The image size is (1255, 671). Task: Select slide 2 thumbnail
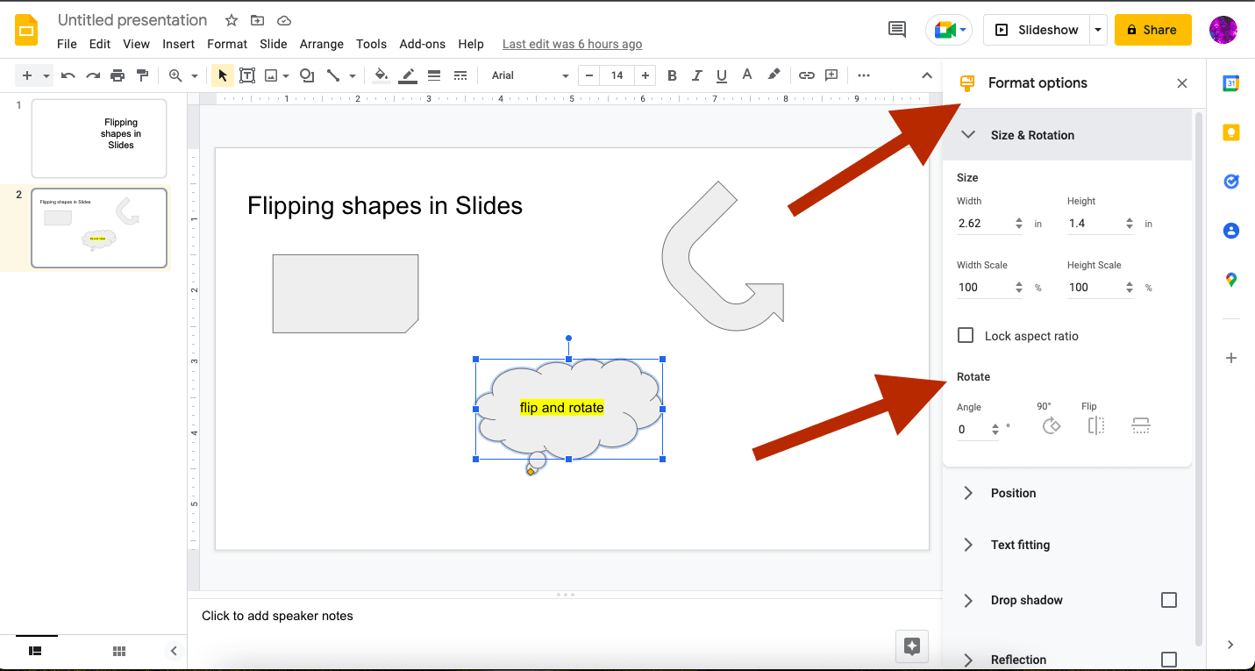[99, 228]
